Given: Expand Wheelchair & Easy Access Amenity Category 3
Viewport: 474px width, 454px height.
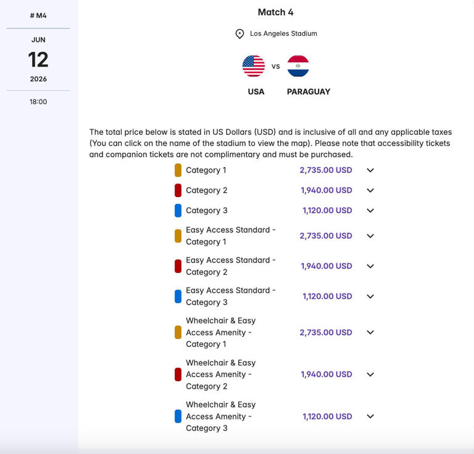Looking at the screenshot, I should (370, 416).
